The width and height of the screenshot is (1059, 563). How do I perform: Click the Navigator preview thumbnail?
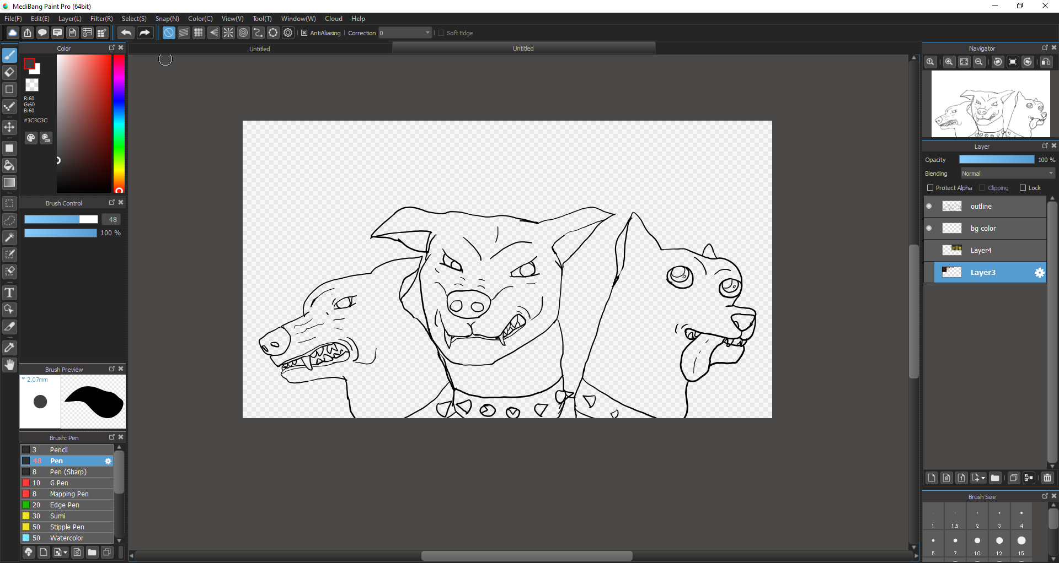click(x=991, y=104)
